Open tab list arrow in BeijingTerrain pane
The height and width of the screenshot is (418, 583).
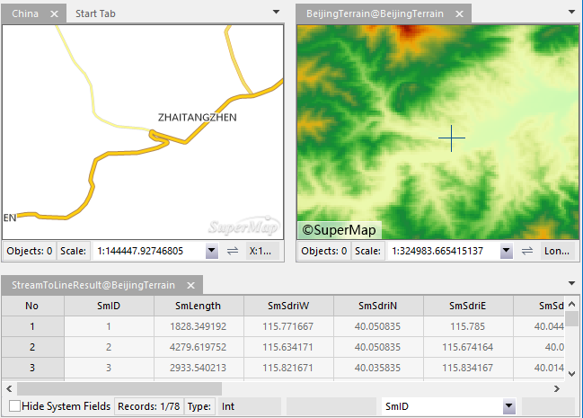tap(572, 13)
